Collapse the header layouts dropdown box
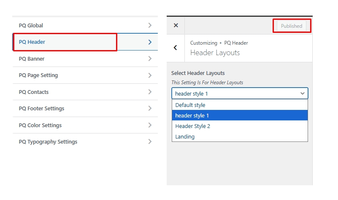 [x=240, y=93]
